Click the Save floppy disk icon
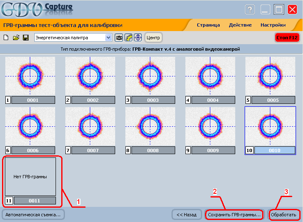Screen dimensions: 303x222 click(26, 38)
